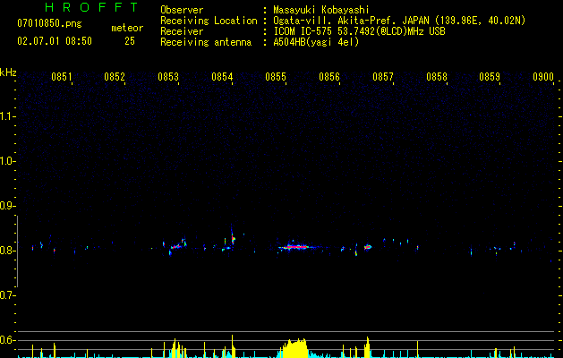The height and width of the screenshot is (358, 563).
Task: Click the 0859 time marker
Action: [x=490, y=77]
